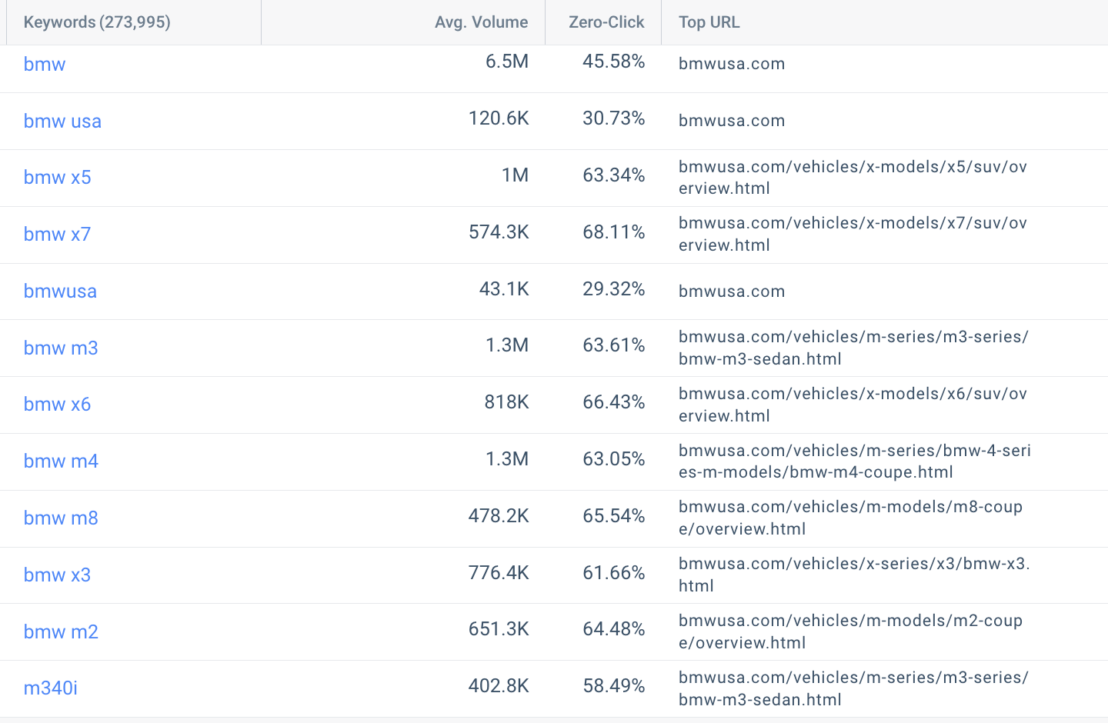Open the "bmw" keyword link
Viewport: 1108px width, 723px height.
pyautogui.click(x=44, y=64)
